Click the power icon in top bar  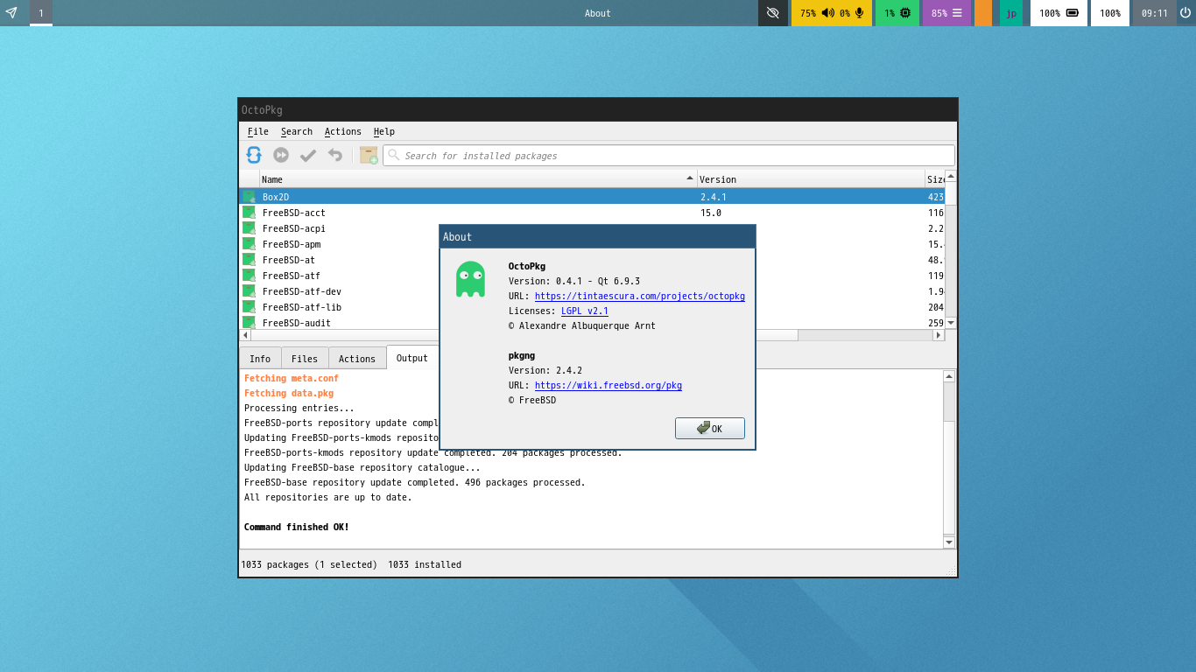click(1185, 13)
